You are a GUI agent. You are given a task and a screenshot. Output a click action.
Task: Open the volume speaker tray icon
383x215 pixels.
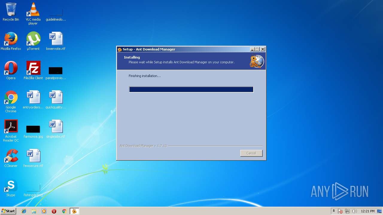(x=355, y=211)
